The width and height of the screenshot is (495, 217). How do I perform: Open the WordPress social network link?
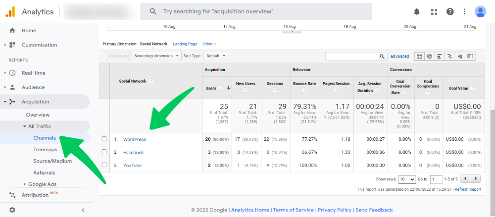pos(135,139)
